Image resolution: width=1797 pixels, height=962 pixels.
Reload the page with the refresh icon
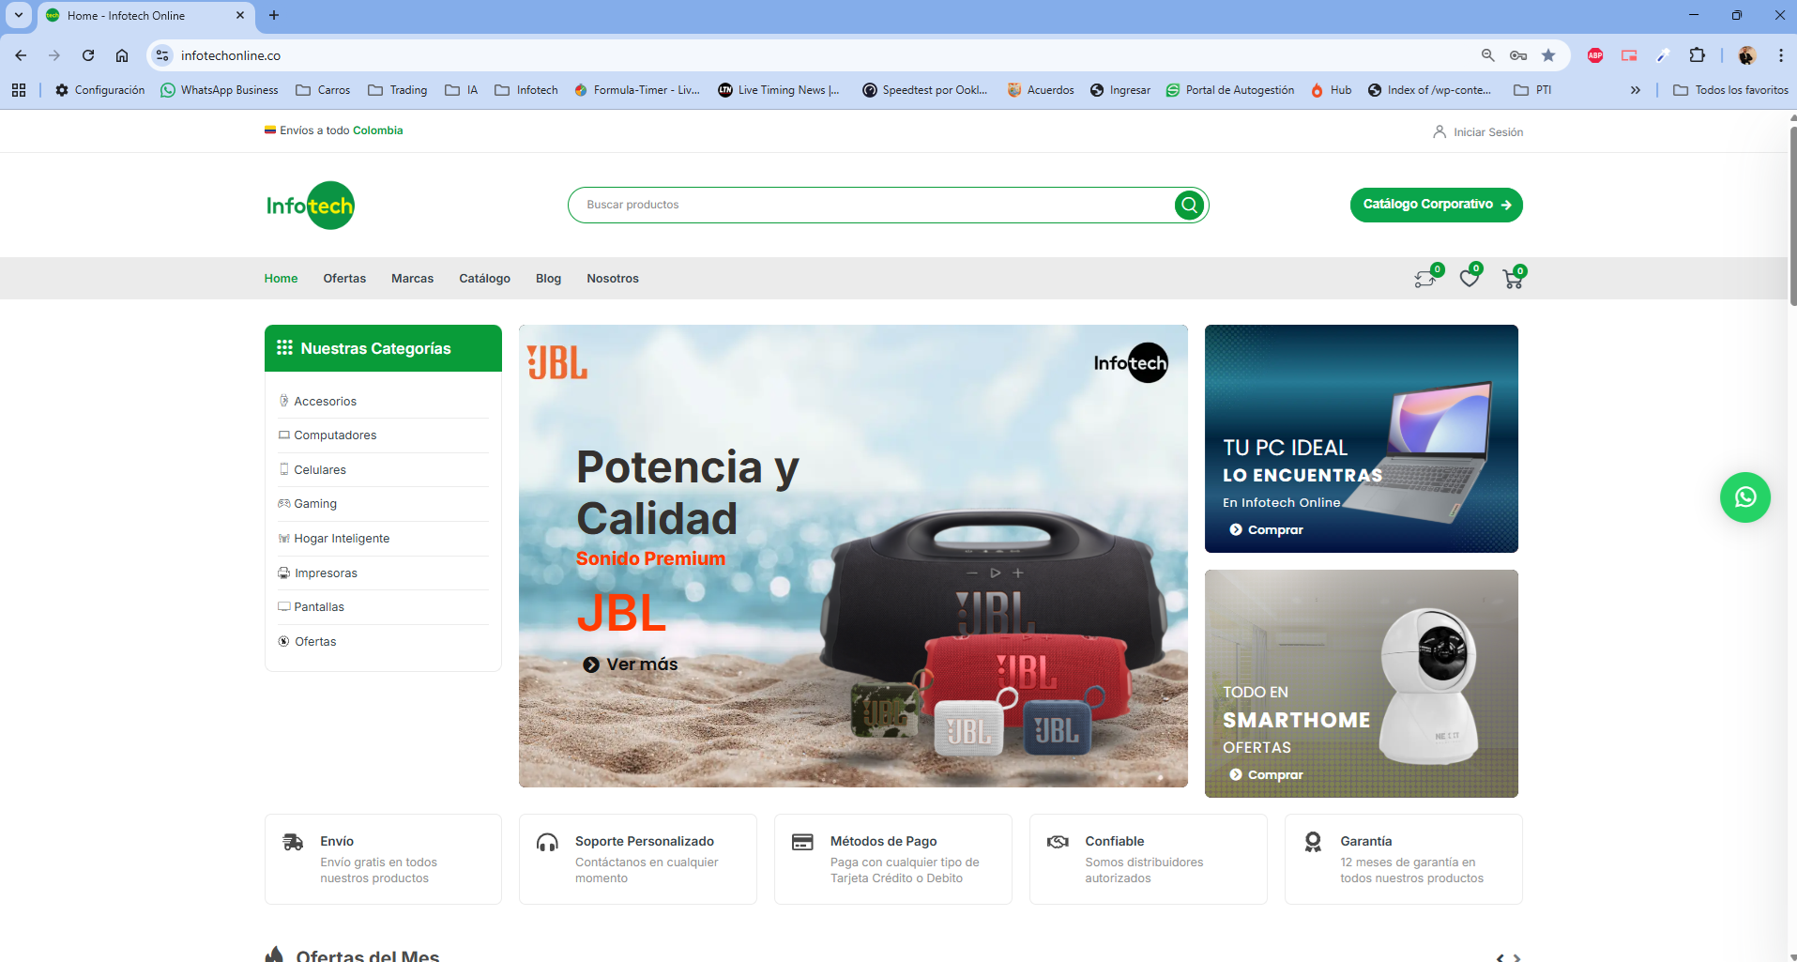(88, 55)
